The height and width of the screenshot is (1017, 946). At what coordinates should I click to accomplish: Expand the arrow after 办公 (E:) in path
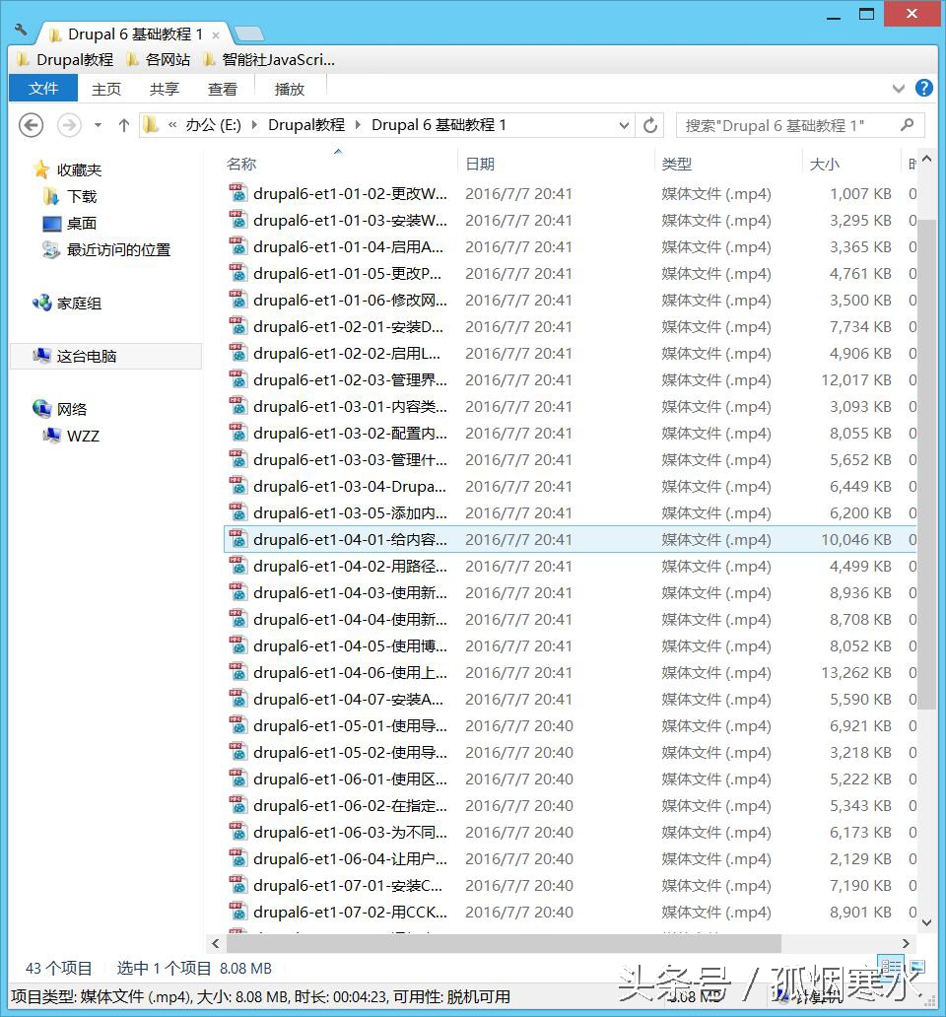click(254, 125)
